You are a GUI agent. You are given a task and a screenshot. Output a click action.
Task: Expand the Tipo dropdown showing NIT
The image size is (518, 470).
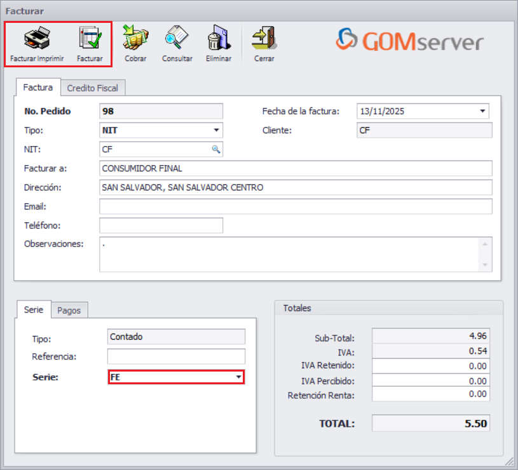217,130
